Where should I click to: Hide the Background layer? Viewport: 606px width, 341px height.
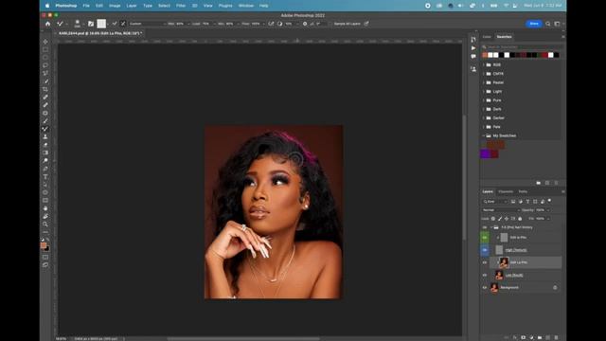click(485, 287)
